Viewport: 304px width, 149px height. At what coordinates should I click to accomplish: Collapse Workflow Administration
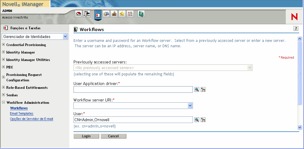coord(3,102)
